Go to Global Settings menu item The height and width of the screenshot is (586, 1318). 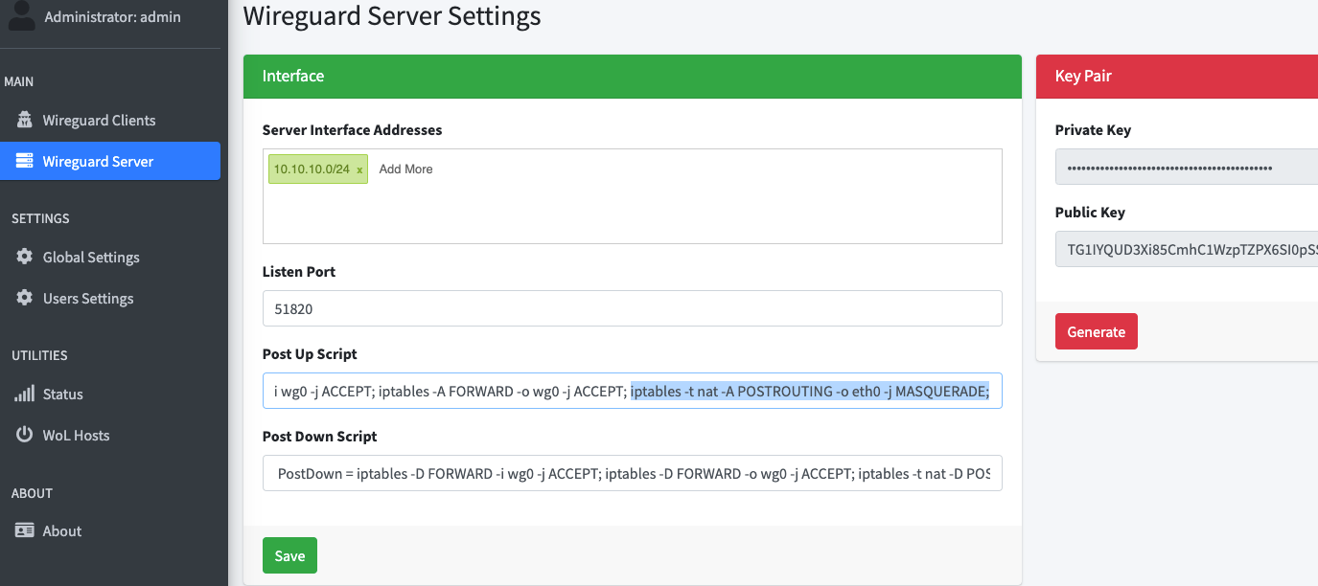[91, 258]
